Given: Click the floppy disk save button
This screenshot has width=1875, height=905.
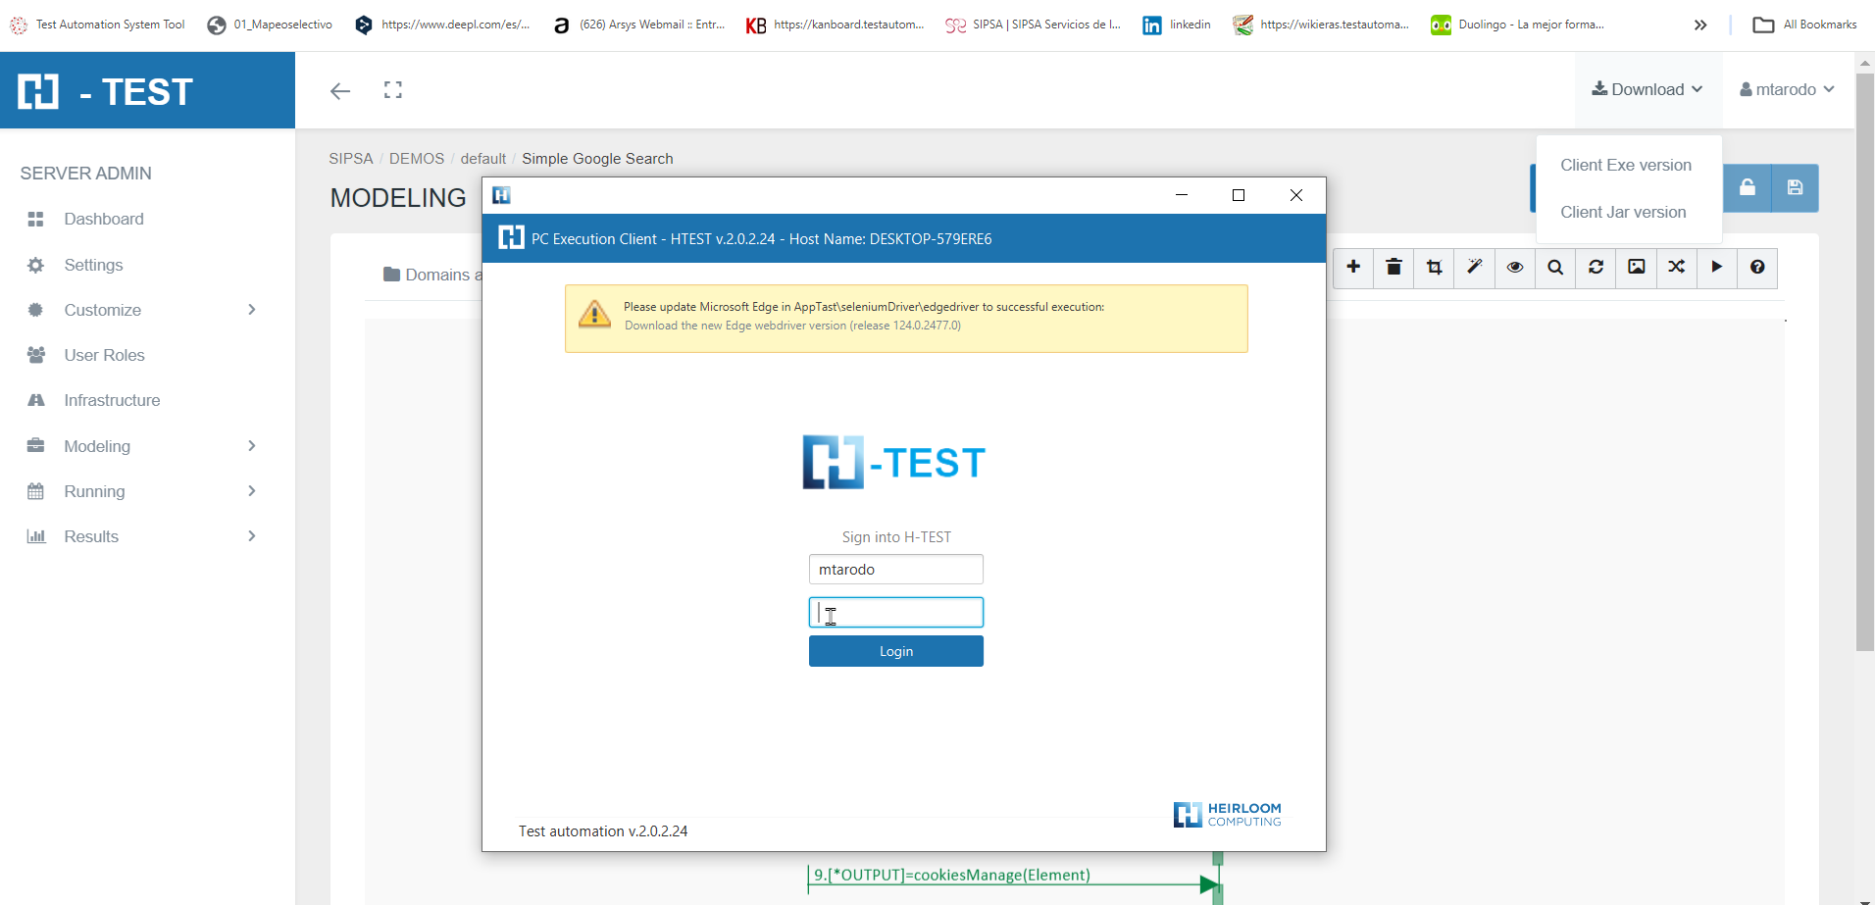Looking at the screenshot, I should point(1795,187).
